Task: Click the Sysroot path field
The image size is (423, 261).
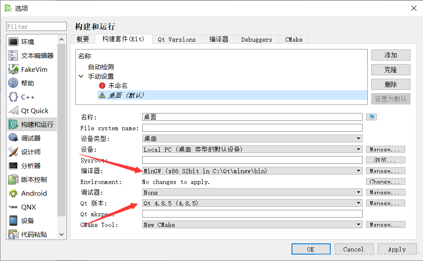Action: [252, 160]
